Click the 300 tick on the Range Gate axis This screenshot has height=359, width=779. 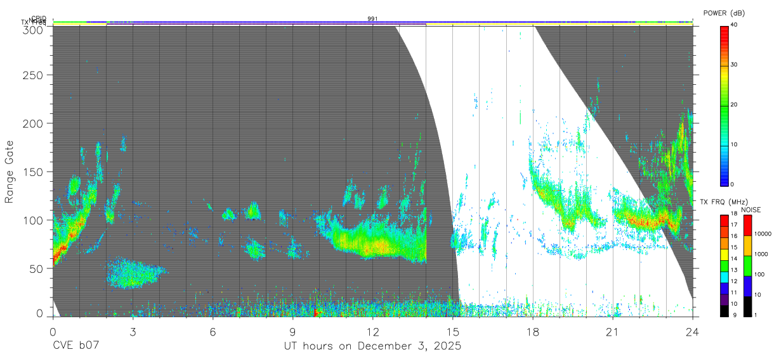[34, 29]
